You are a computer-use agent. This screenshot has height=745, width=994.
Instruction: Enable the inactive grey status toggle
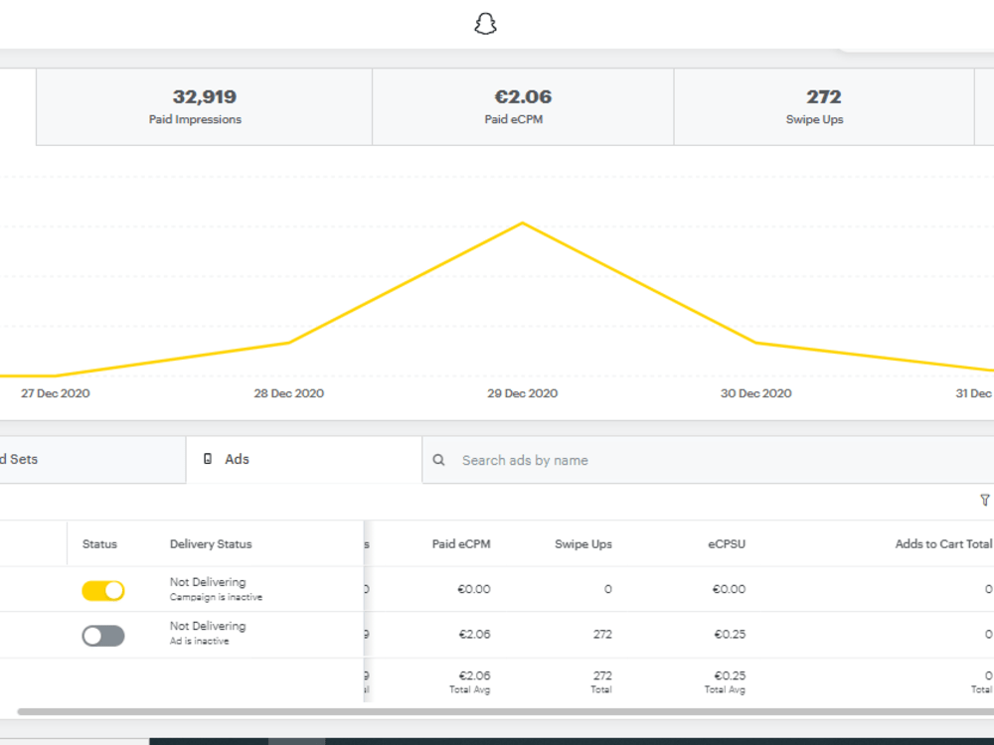point(103,636)
